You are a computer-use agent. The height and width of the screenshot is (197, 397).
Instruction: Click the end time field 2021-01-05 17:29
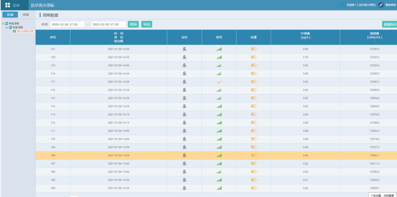click(x=108, y=24)
